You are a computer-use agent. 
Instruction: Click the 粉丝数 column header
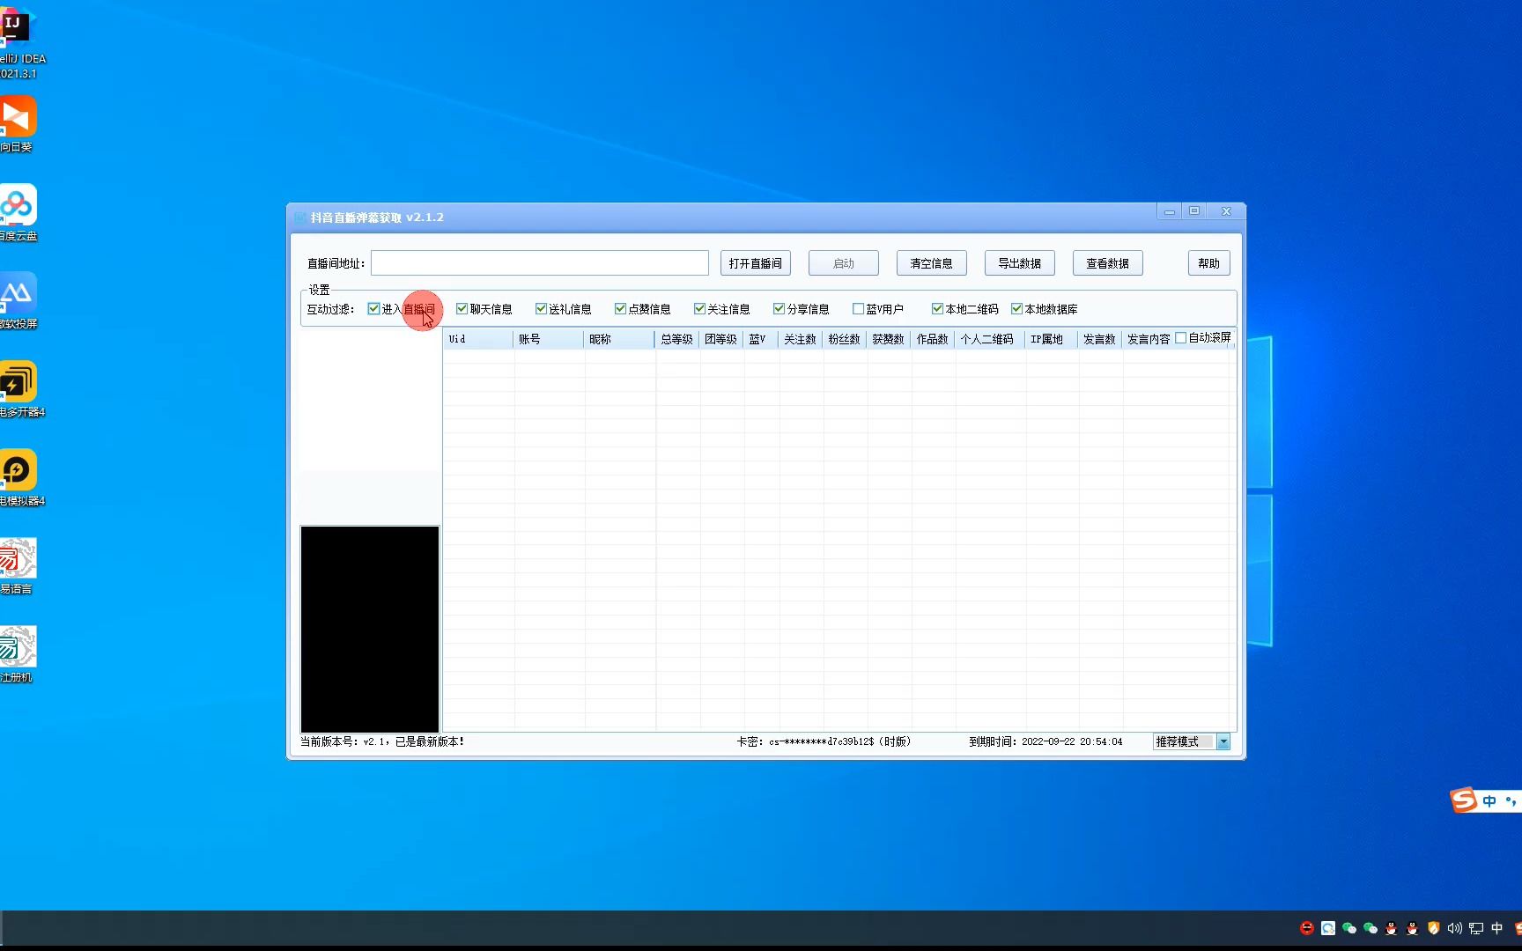[845, 339]
